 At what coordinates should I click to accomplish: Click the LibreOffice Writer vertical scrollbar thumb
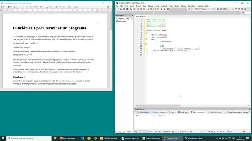[x=111, y=20]
